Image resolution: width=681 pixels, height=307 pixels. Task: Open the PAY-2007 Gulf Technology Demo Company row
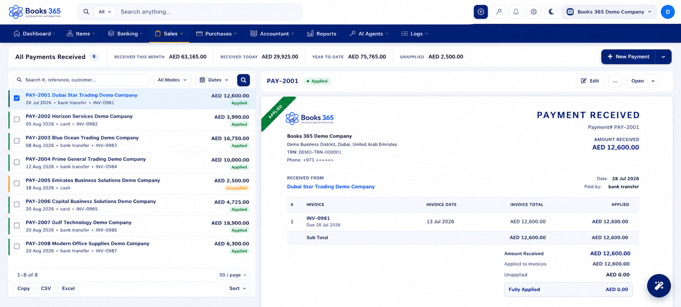[x=132, y=226]
